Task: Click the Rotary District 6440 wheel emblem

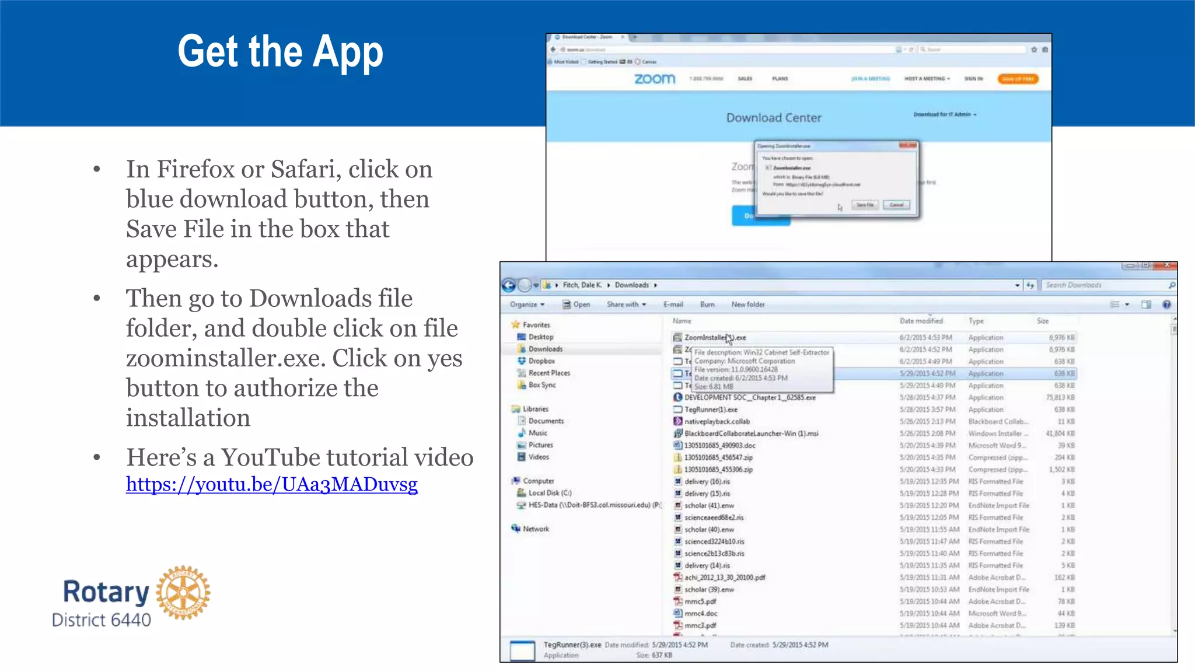Action: (x=183, y=591)
